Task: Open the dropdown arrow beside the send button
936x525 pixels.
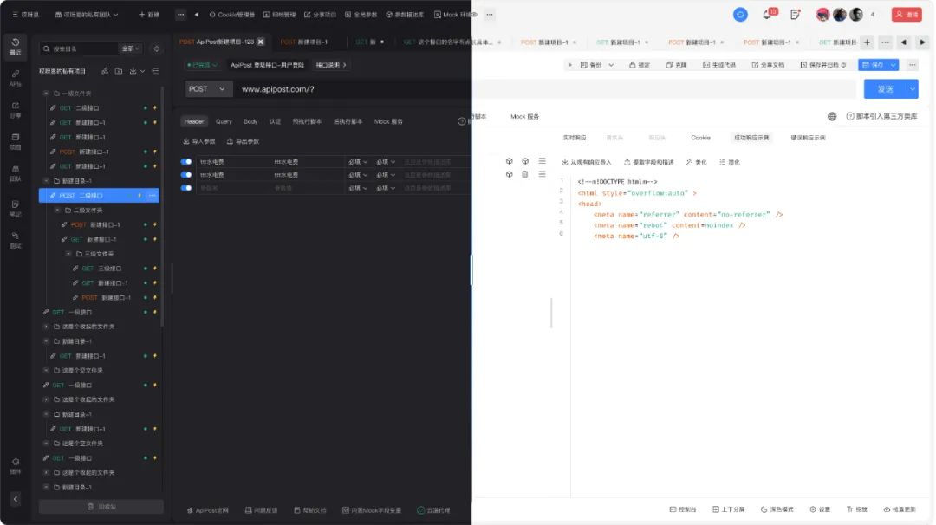Action: click(x=912, y=89)
